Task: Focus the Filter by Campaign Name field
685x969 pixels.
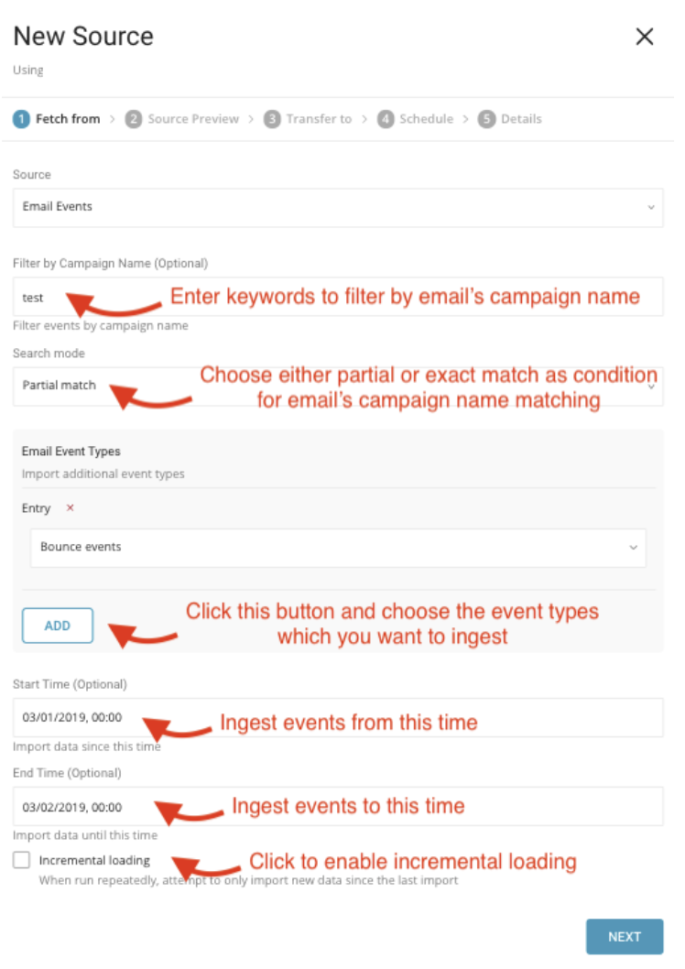Action: point(338,298)
